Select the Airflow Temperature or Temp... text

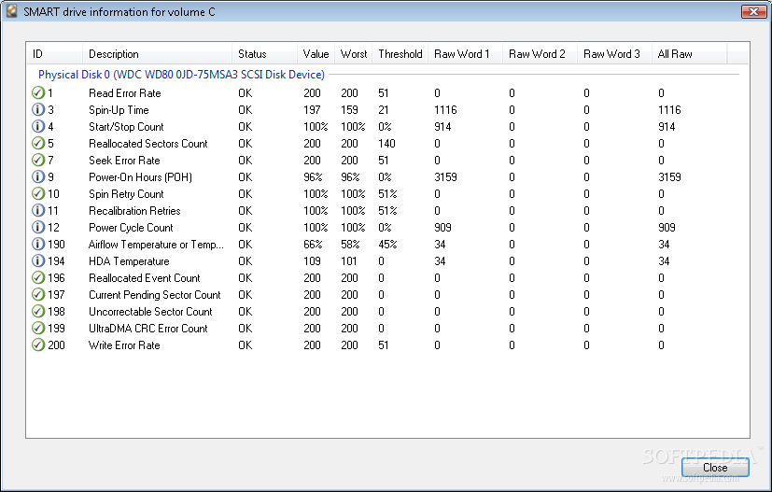(x=156, y=245)
